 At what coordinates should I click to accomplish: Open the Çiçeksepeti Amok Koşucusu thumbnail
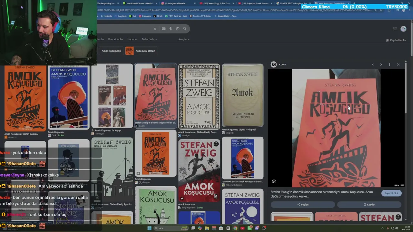tap(156, 153)
